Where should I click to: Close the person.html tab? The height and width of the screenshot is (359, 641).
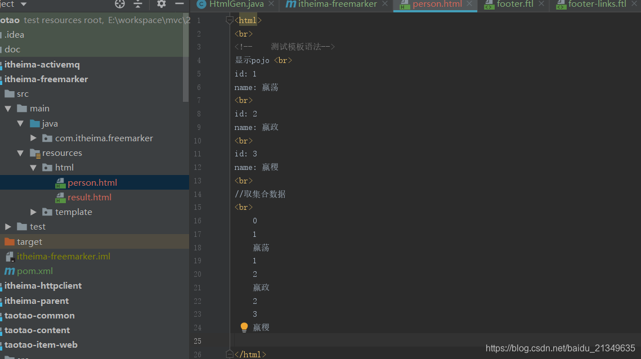point(469,4)
